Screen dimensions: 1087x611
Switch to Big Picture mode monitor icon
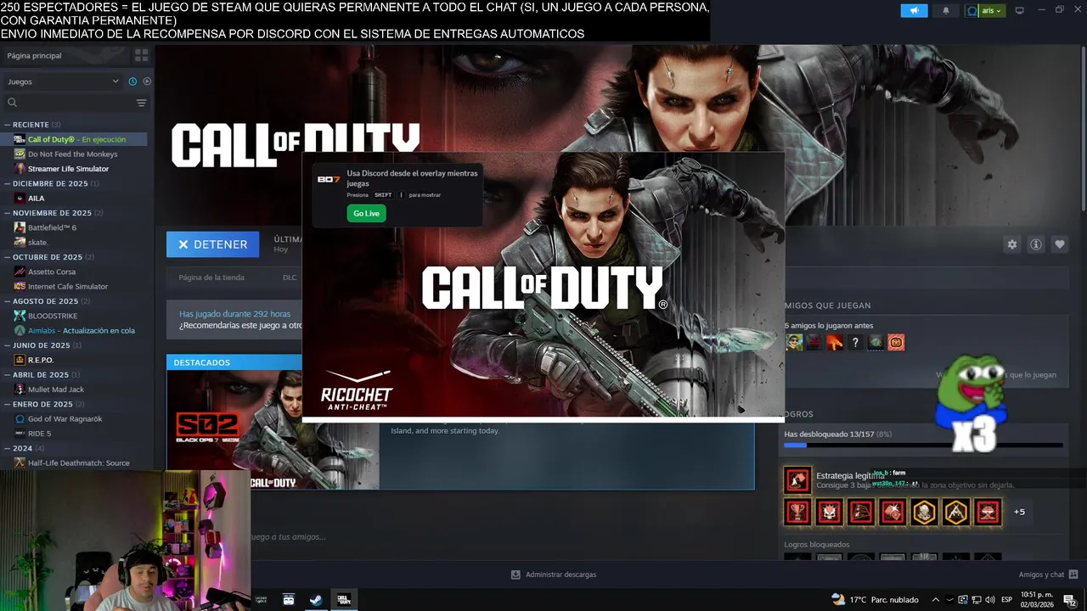click(1020, 10)
